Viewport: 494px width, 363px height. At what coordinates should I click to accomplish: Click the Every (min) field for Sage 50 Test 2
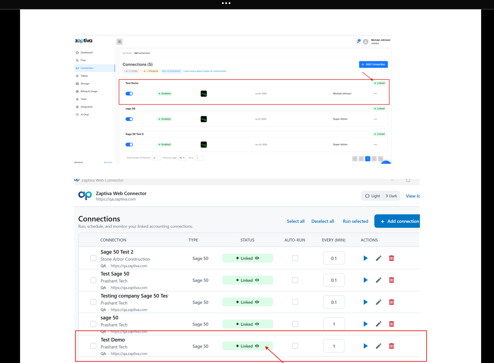click(334, 258)
